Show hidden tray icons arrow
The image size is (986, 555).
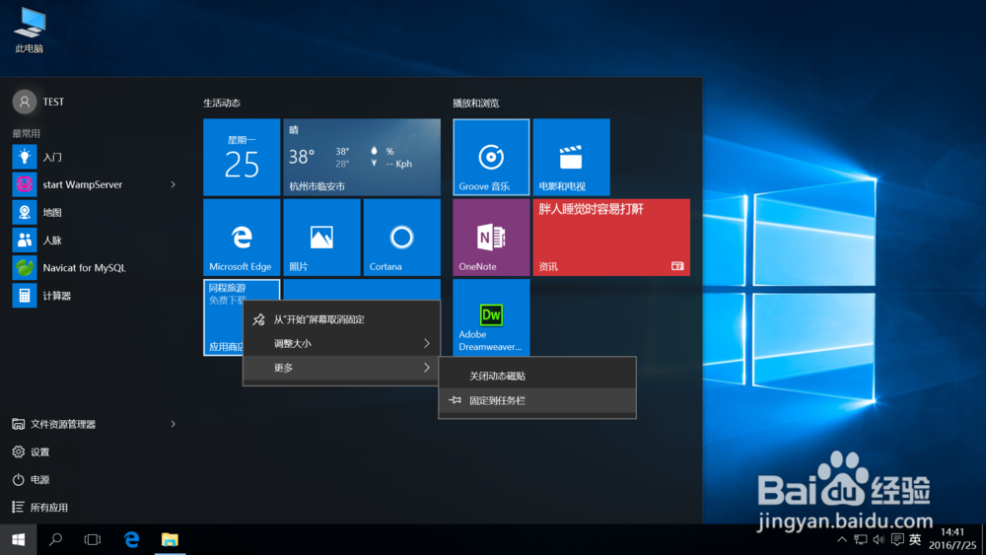pos(842,540)
